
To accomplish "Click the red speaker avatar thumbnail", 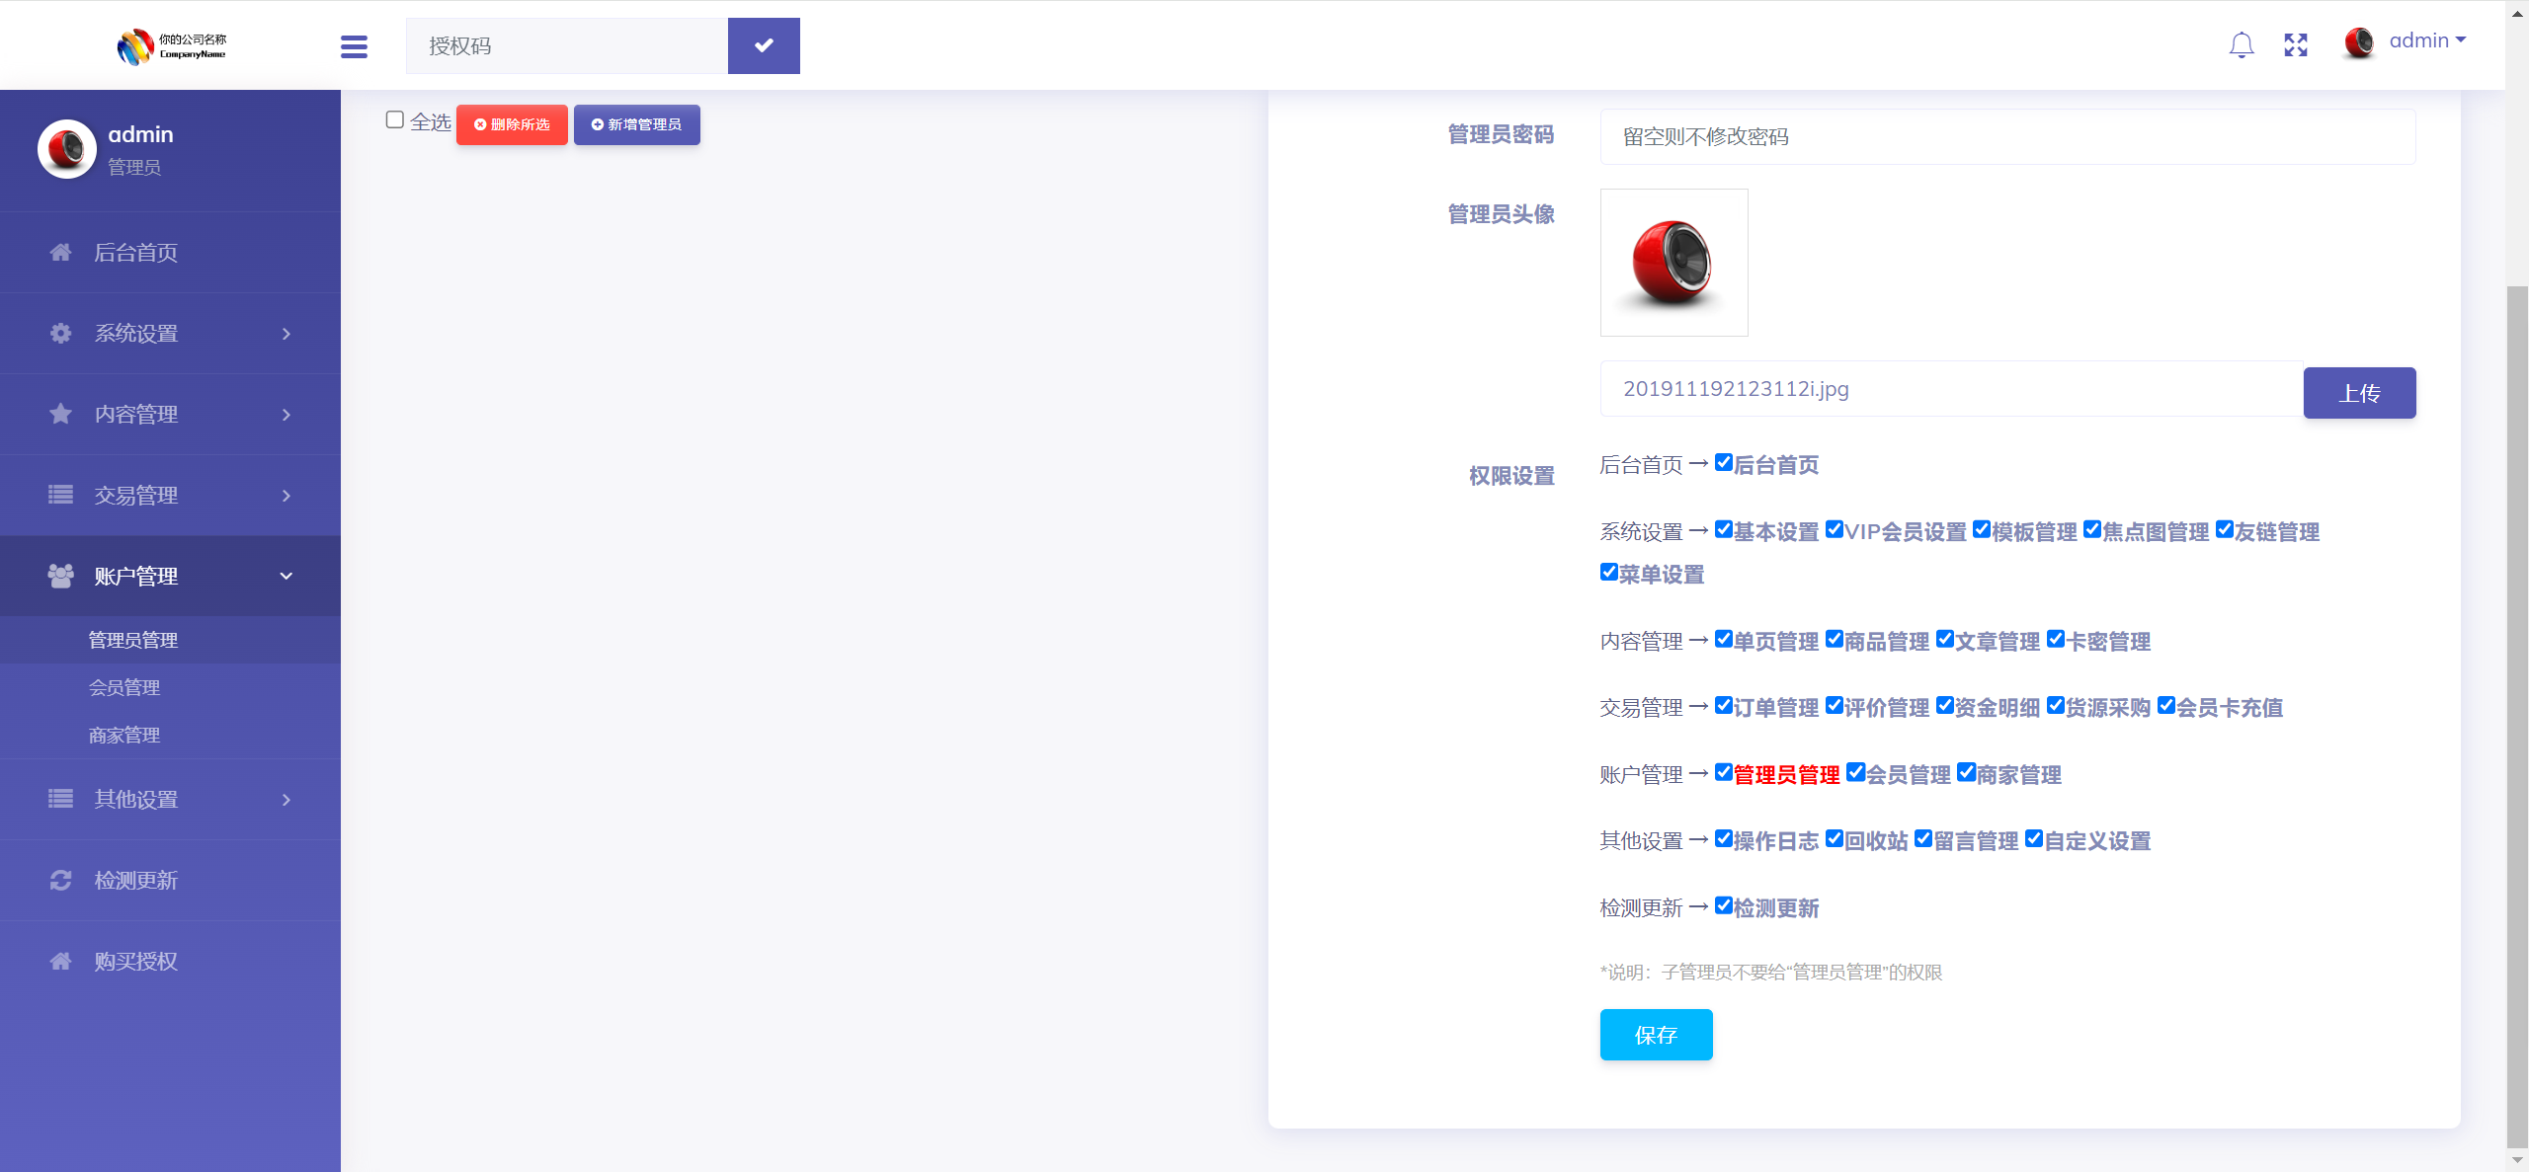I will point(1674,263).
